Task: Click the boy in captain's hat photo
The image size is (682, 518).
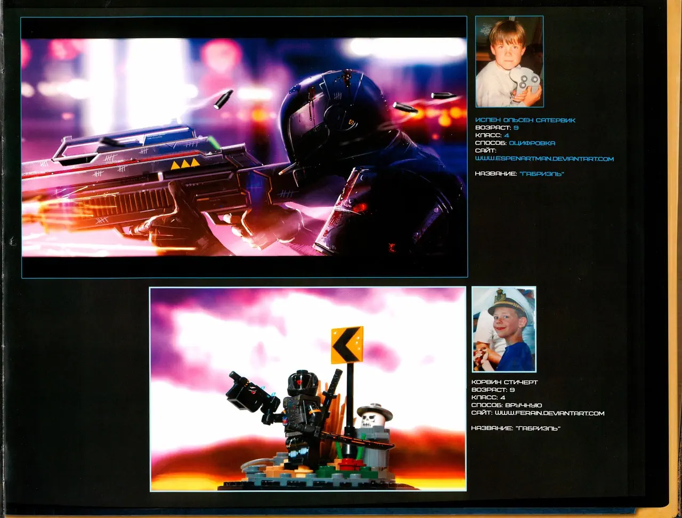Action: (x=504, y=329)
